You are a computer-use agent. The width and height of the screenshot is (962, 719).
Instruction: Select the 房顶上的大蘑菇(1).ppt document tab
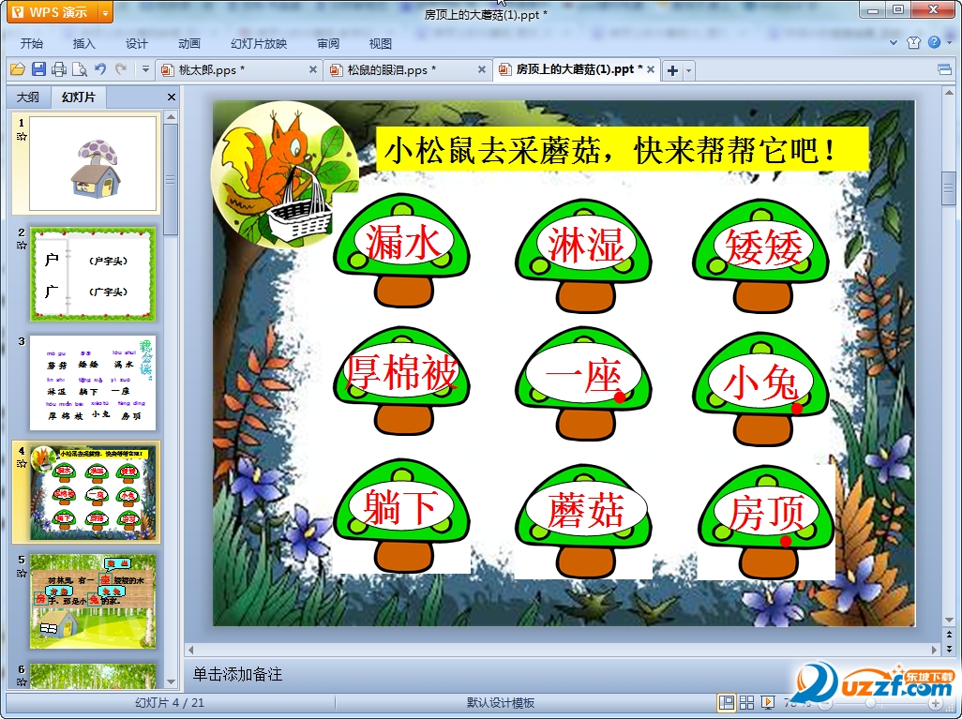(x=576, y=70)
